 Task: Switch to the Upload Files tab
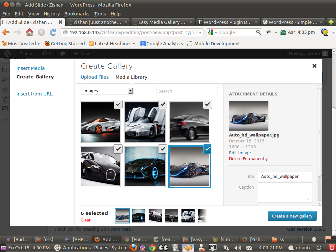coord(94,77)
